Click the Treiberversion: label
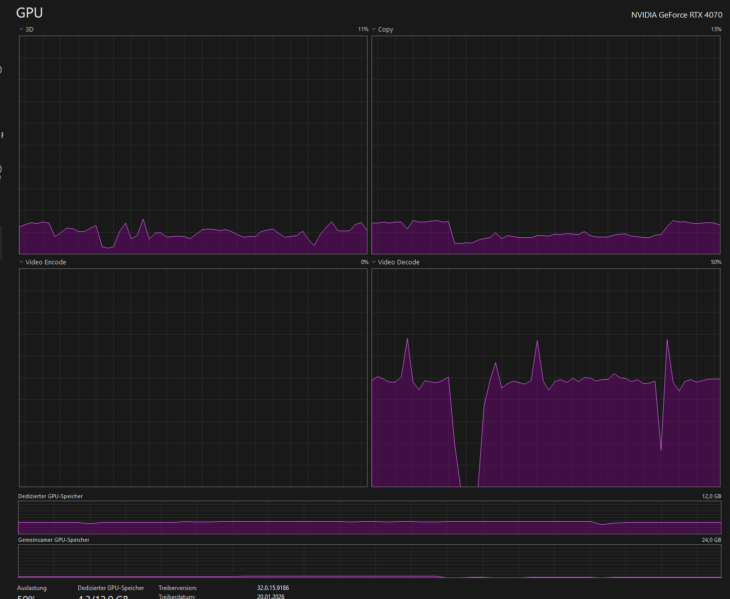This screenshot has width=730, height=599. coord(177,588)
